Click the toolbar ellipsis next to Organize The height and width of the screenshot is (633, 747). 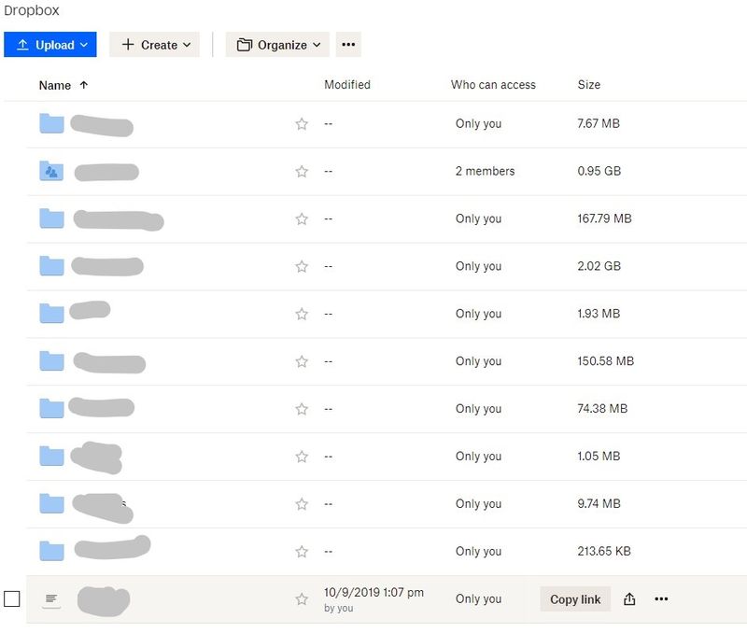[348, 45]
